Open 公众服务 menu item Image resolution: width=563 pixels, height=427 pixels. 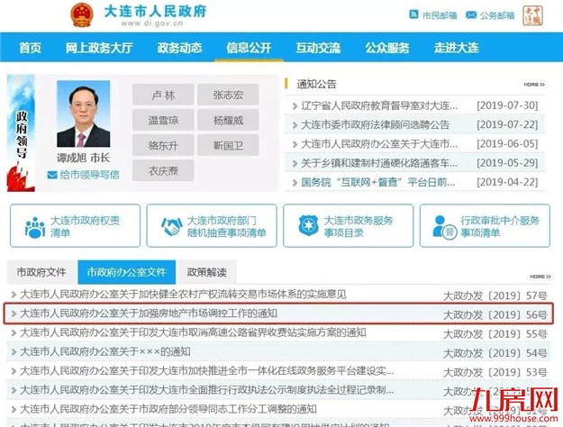[x=387, y=48]
